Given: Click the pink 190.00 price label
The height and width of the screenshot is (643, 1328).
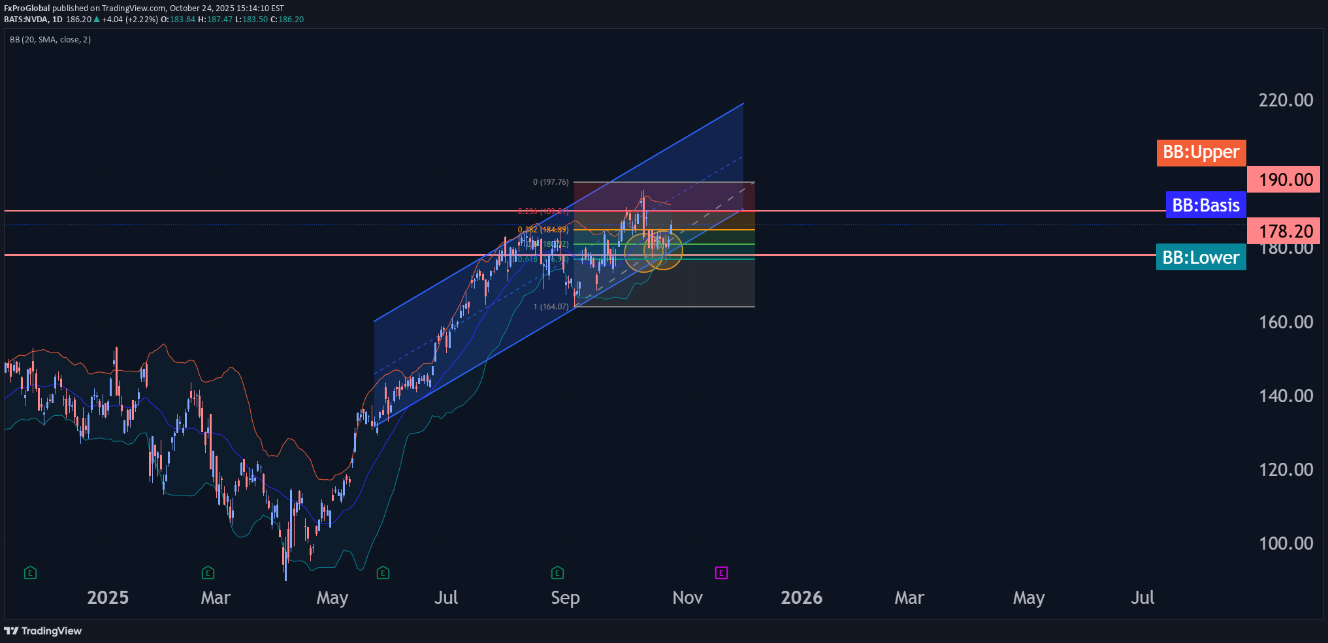Looking at the screenshot, I should tap(1286, 180).
